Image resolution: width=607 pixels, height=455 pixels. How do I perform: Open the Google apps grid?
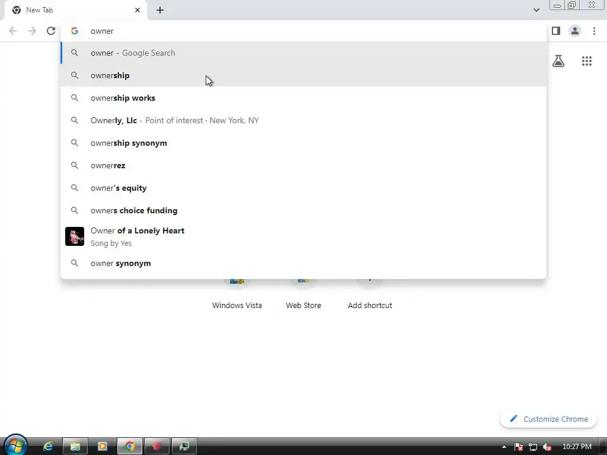tap(587, 61)
